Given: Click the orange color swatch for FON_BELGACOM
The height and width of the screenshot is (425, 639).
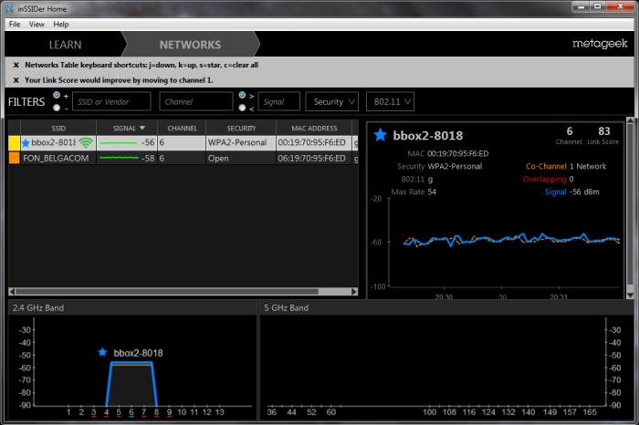Looking at the screenshot, I should click(15, 158).
